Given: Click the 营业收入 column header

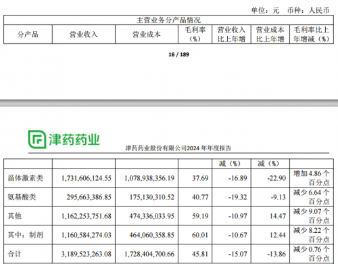Looking at the screenshot, I should [x=83, y=35].
